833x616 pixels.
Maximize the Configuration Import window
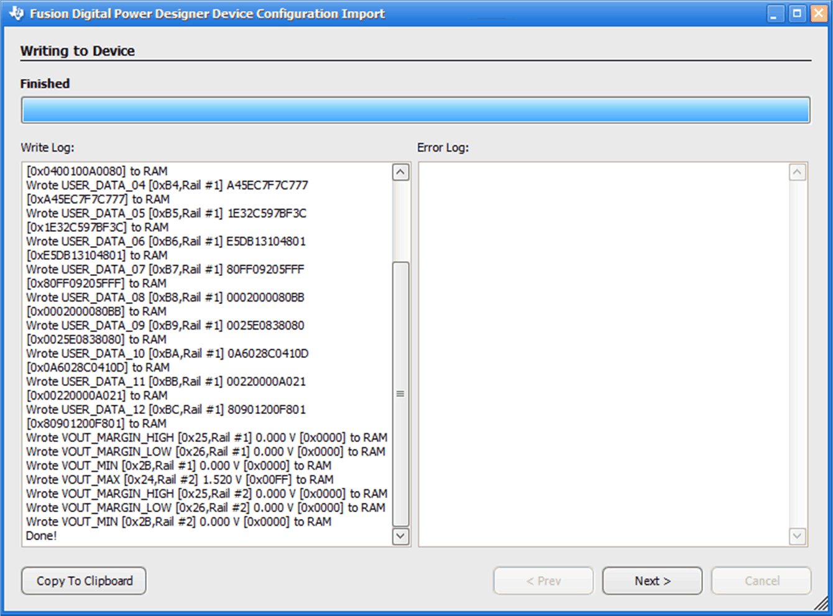tap(797, 14)
